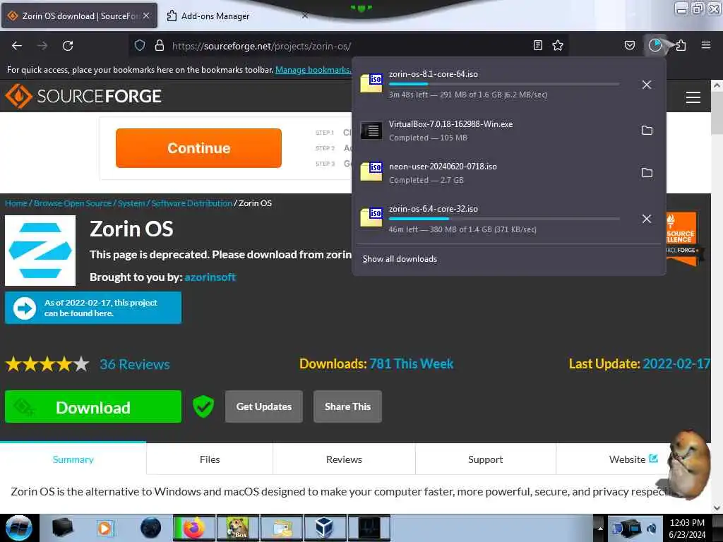Image resolution: width=723 pixels, height=542 pixels.
Task: Switch to the Add-ons Manager tab
Action: pos(216,16)
